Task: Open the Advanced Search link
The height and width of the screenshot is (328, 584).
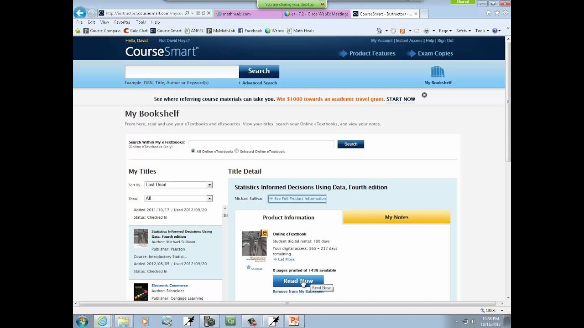Action: 259,83
